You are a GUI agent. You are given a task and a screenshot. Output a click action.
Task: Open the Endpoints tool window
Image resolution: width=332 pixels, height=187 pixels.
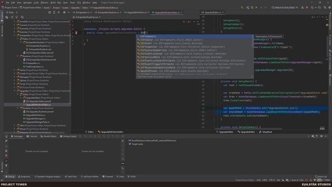point(24,177)
